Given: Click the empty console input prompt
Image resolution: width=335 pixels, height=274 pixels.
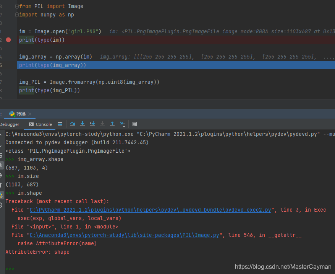Looking at the screenshot, I should point(170,269).
